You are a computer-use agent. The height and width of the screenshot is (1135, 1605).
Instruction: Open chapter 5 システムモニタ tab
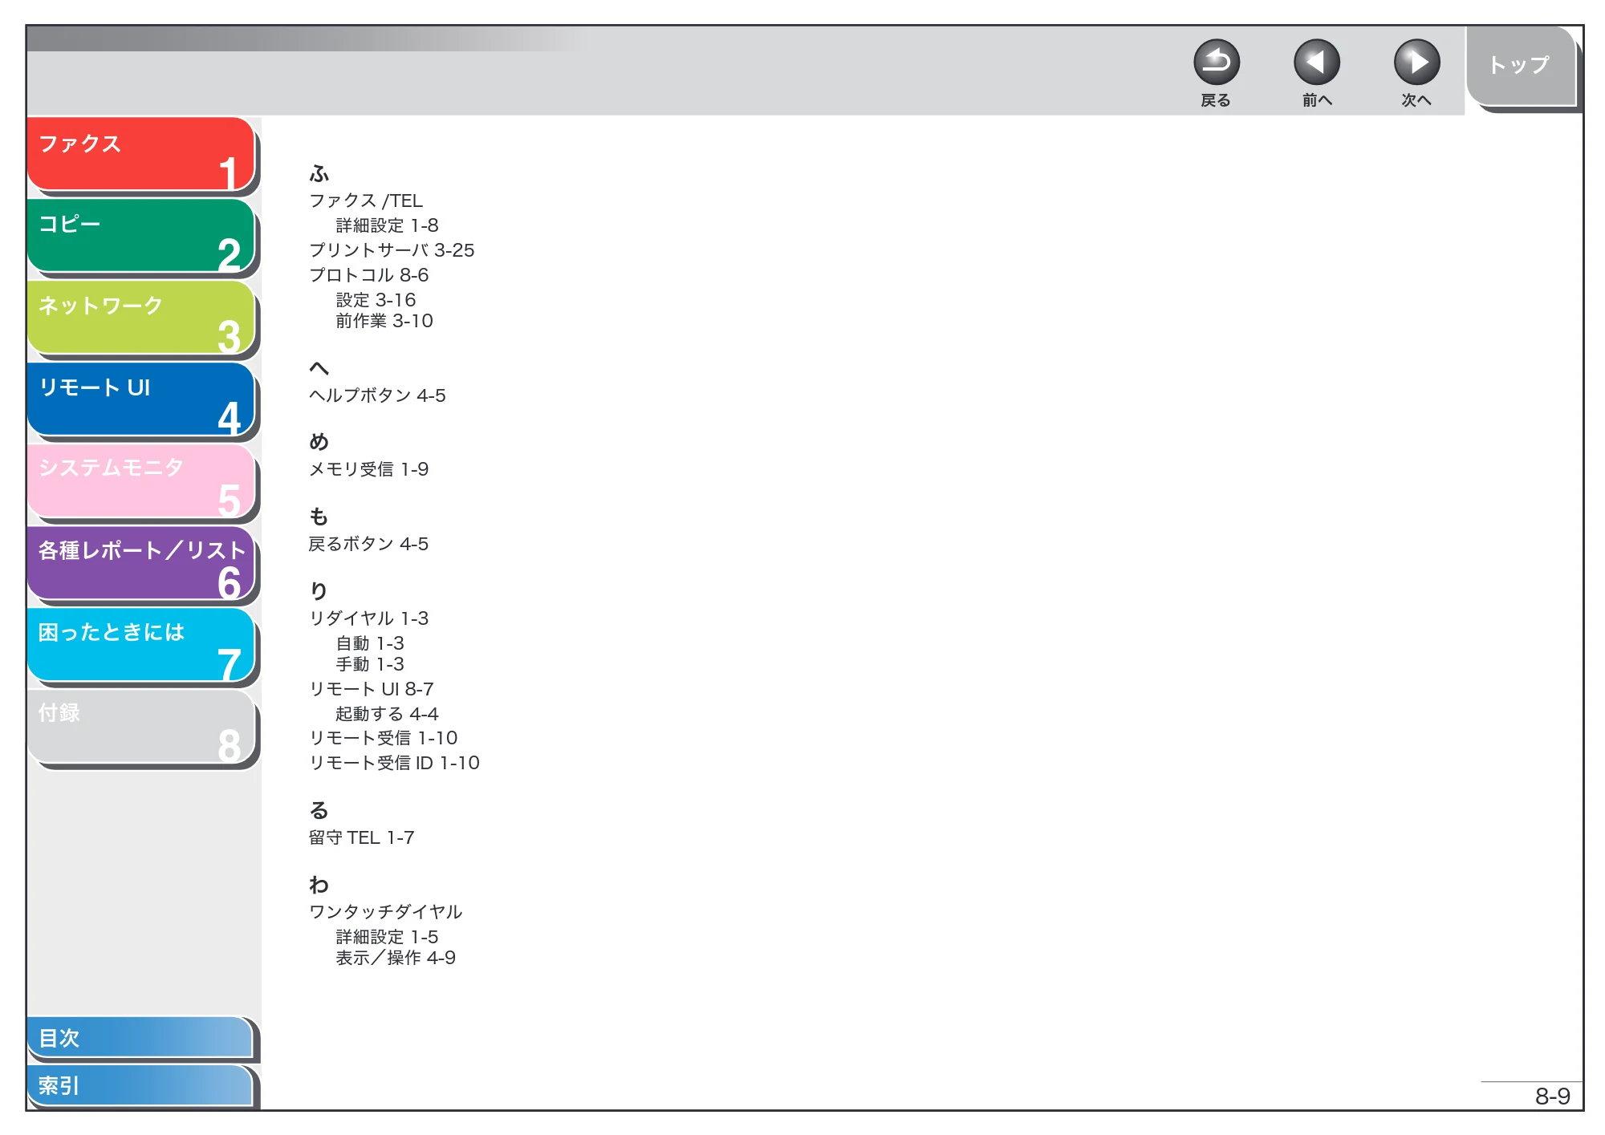[x=141, y=480]
